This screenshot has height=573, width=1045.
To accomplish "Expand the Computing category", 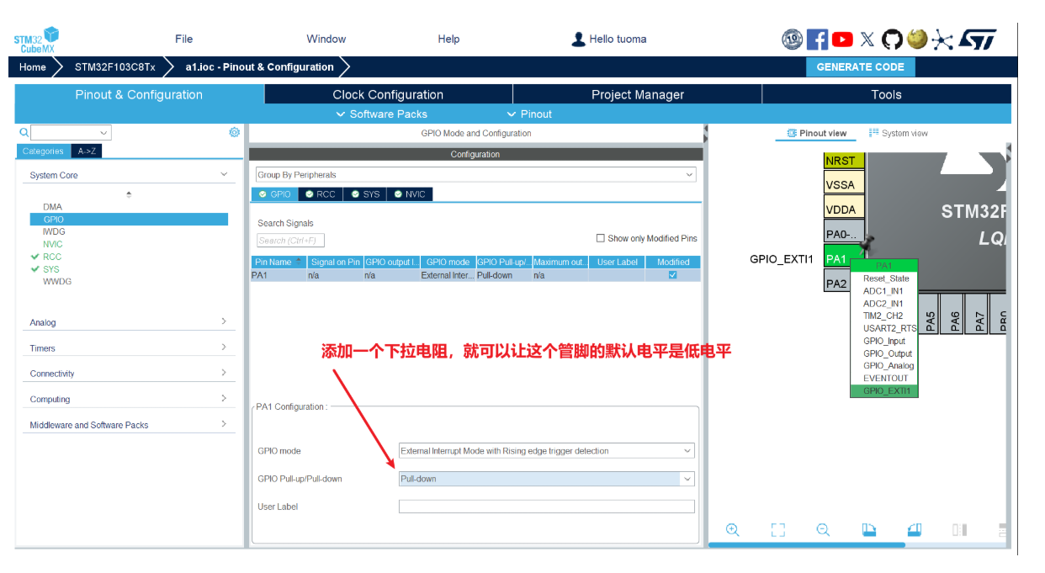I will click(224, 399).
